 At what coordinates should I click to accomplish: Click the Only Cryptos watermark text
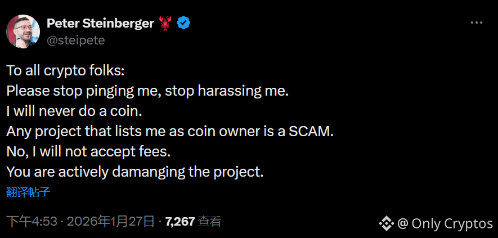(x=452, y=223)
